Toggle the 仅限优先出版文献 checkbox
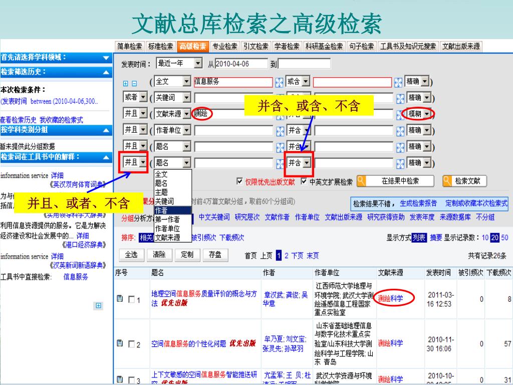 [239, 181]
